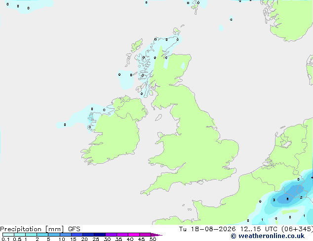Select the darkest navy 25 mm legend swatch
This screenshot has height=241, width=313.
pyautogui.click(x=100, y=235)
